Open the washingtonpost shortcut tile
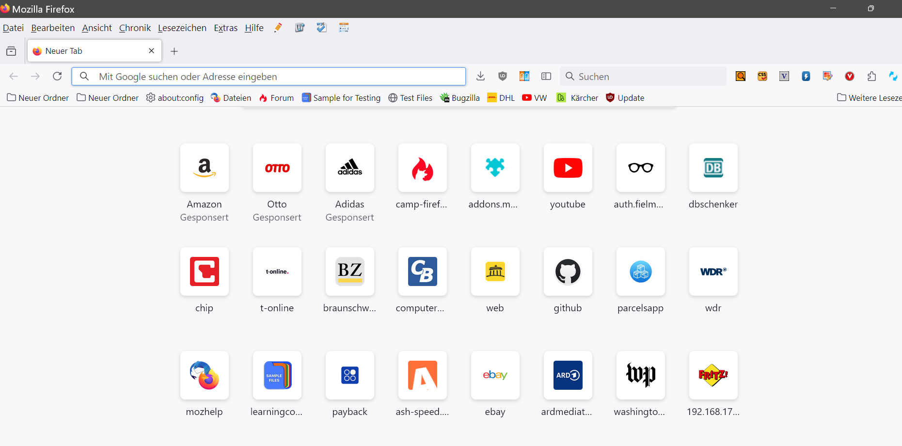The height and width of the screenshot is (446, 902). click(x=641, y=375)
